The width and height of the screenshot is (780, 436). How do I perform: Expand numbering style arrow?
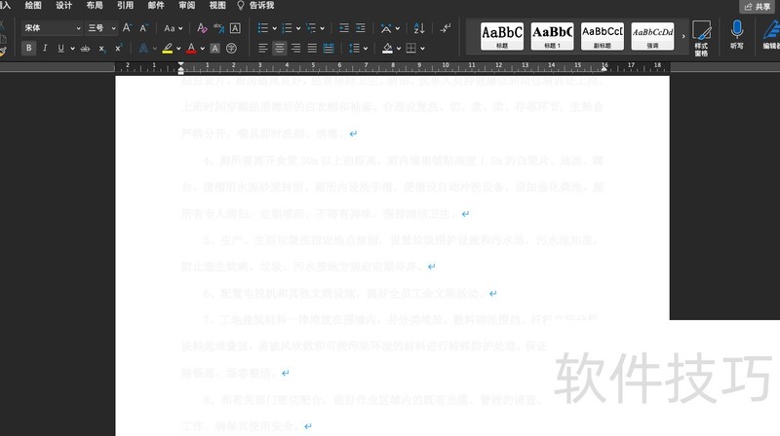(298, 28)
